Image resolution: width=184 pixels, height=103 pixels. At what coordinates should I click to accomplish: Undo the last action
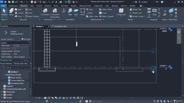(22, 2)
